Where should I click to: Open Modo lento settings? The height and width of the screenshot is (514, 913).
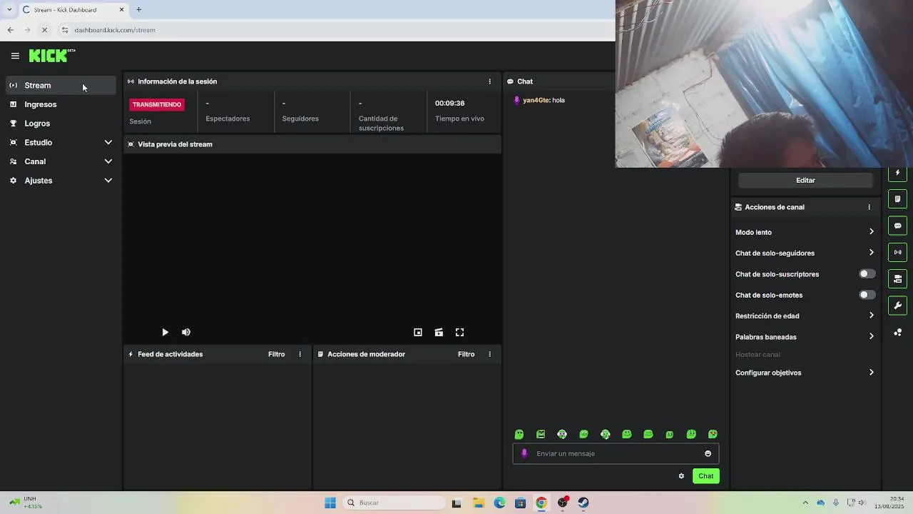pos(805,232)
